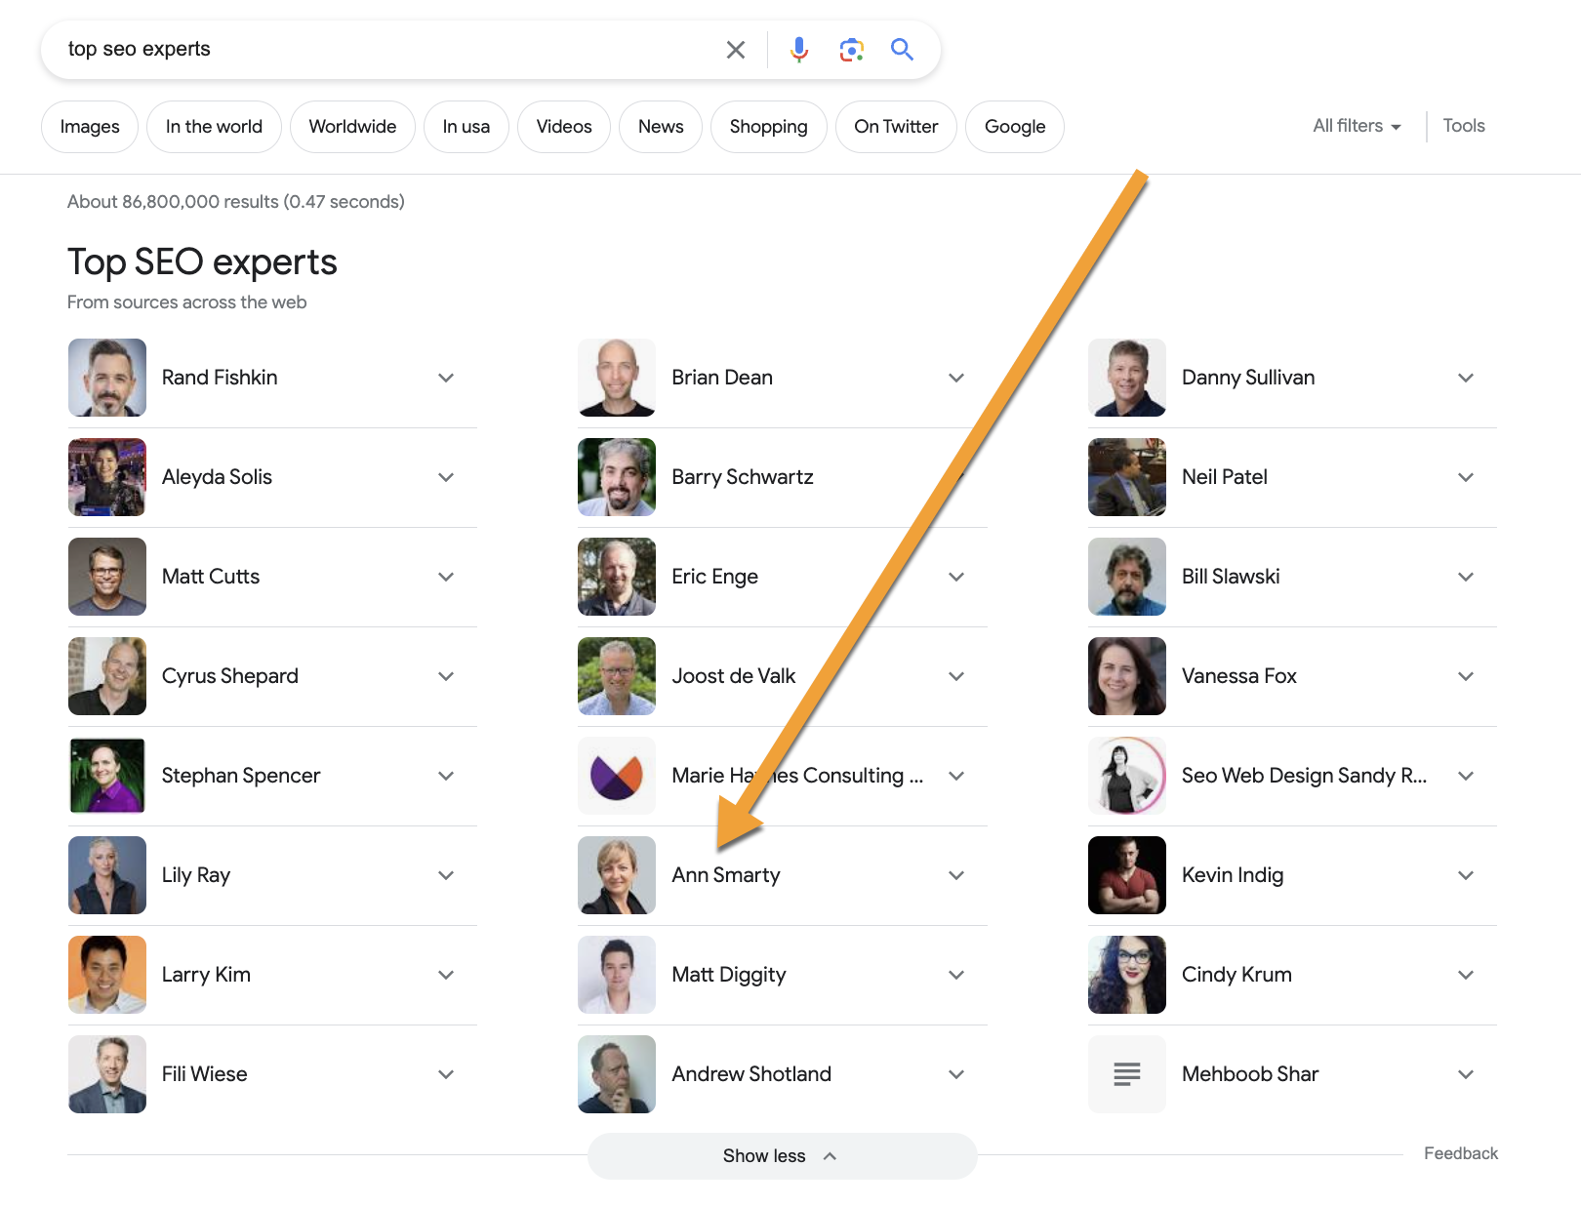
Task: Select the 'On Twitter' filter chip
Action: (x=896, y=127)
